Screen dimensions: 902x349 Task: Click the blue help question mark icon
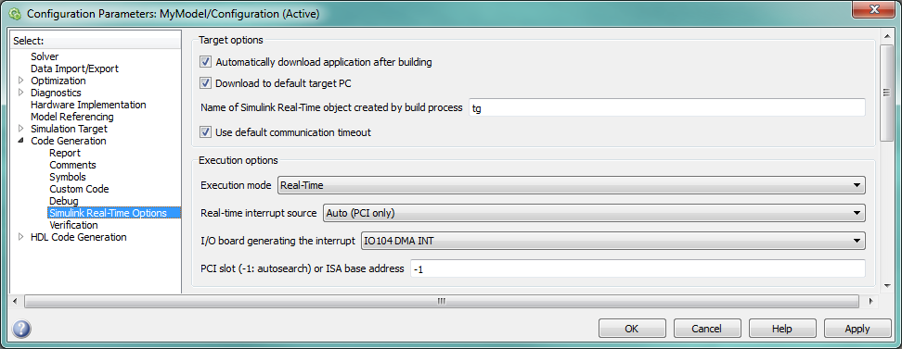click(21, 329)
